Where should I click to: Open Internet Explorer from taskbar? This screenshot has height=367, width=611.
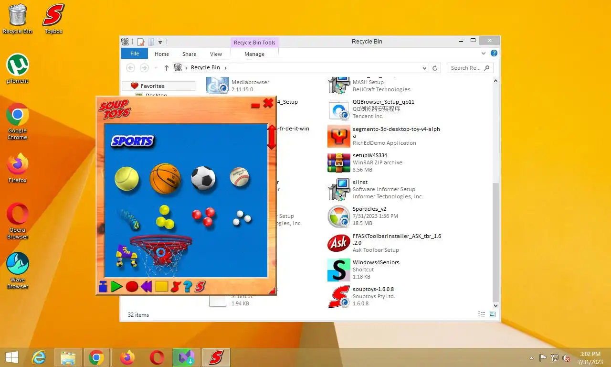tap(39, 357)
